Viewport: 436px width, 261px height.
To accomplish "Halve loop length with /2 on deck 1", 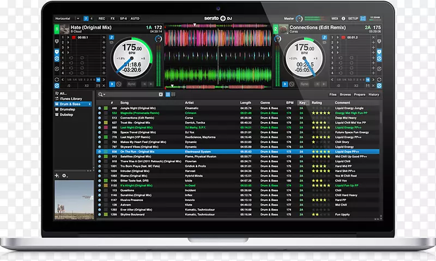I will coord(69,86).
